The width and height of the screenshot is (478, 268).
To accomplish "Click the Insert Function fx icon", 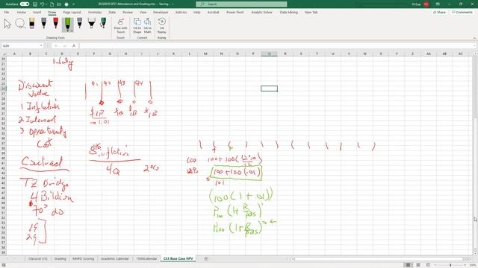I will click(x=74, y=45).
